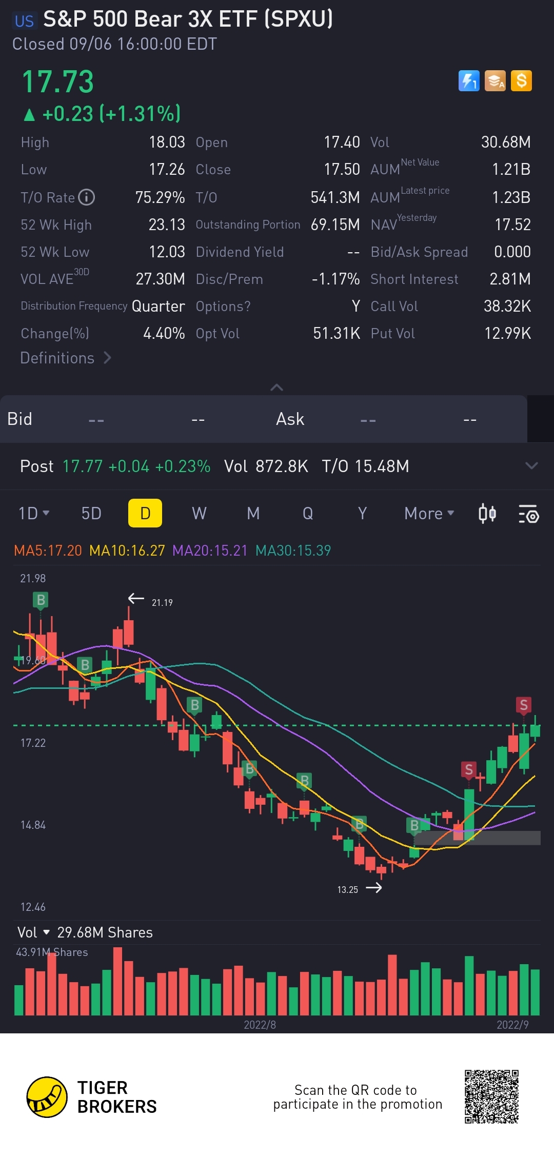Tap the US market badge
This screenshot has height=1161, width=554.
[24, 21]
